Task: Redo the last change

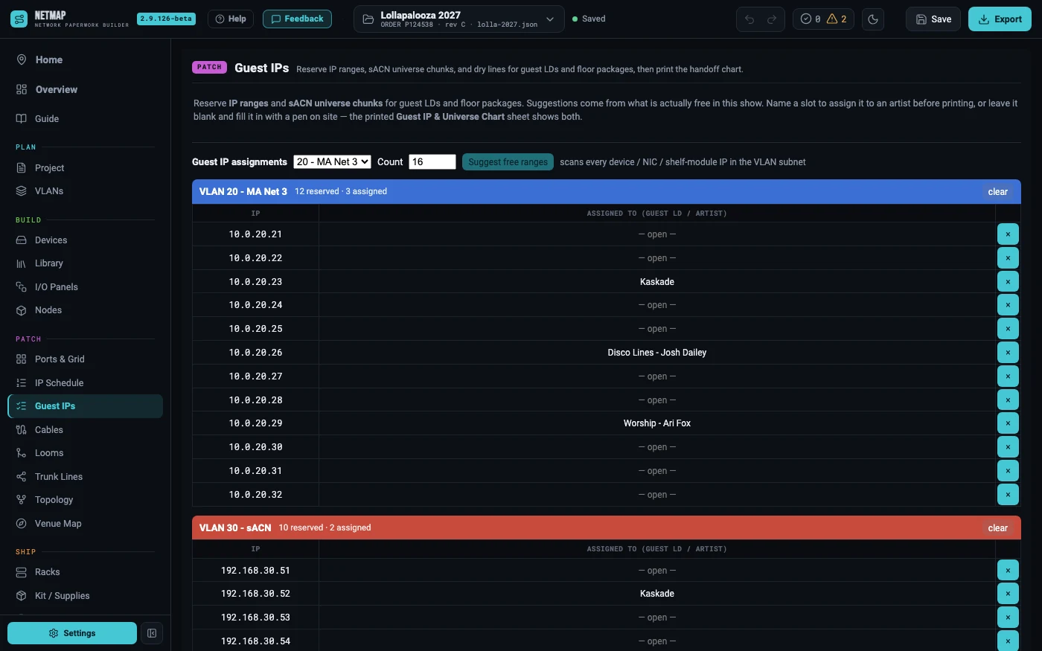Action: 772,19
